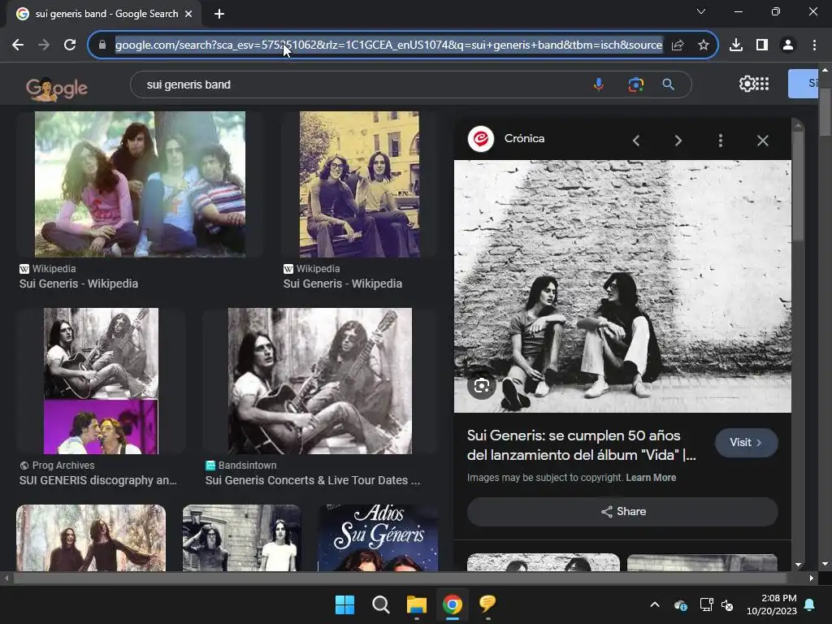The width and height of the screenshot is (832, 624).
Task: Search by image with Google Lens
Action: (x=635, y=84)
